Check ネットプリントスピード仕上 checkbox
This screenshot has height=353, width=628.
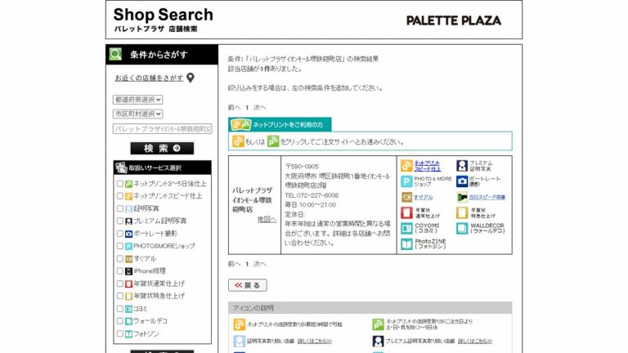119,196
